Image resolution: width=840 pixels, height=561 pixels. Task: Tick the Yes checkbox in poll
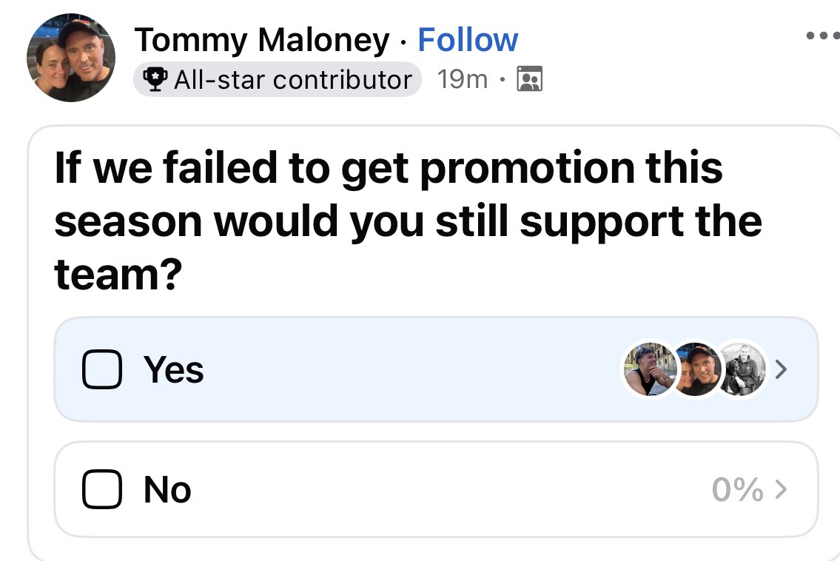click(x=101, y=370)
